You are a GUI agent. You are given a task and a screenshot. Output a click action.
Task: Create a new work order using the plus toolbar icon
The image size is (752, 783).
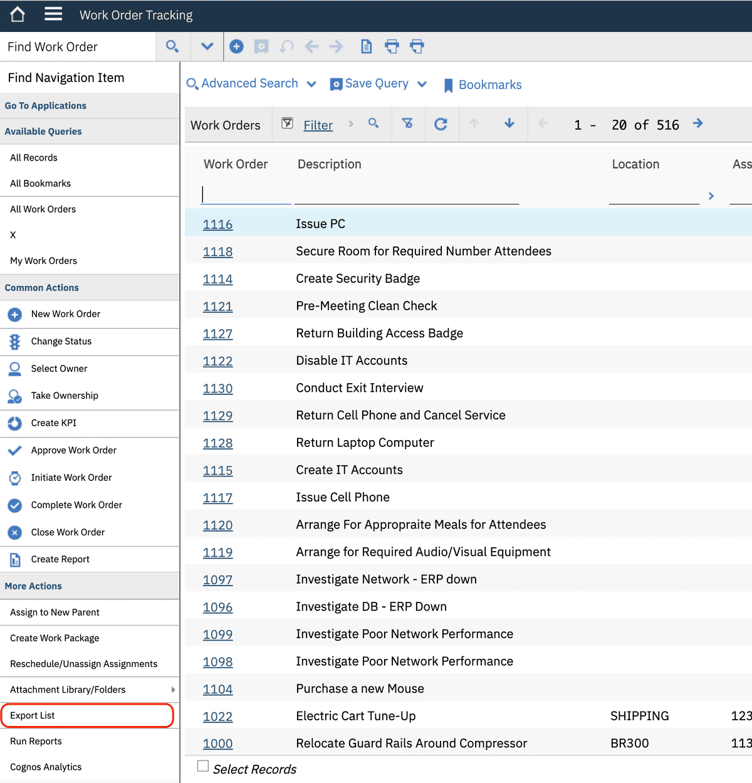coord(236,46)
